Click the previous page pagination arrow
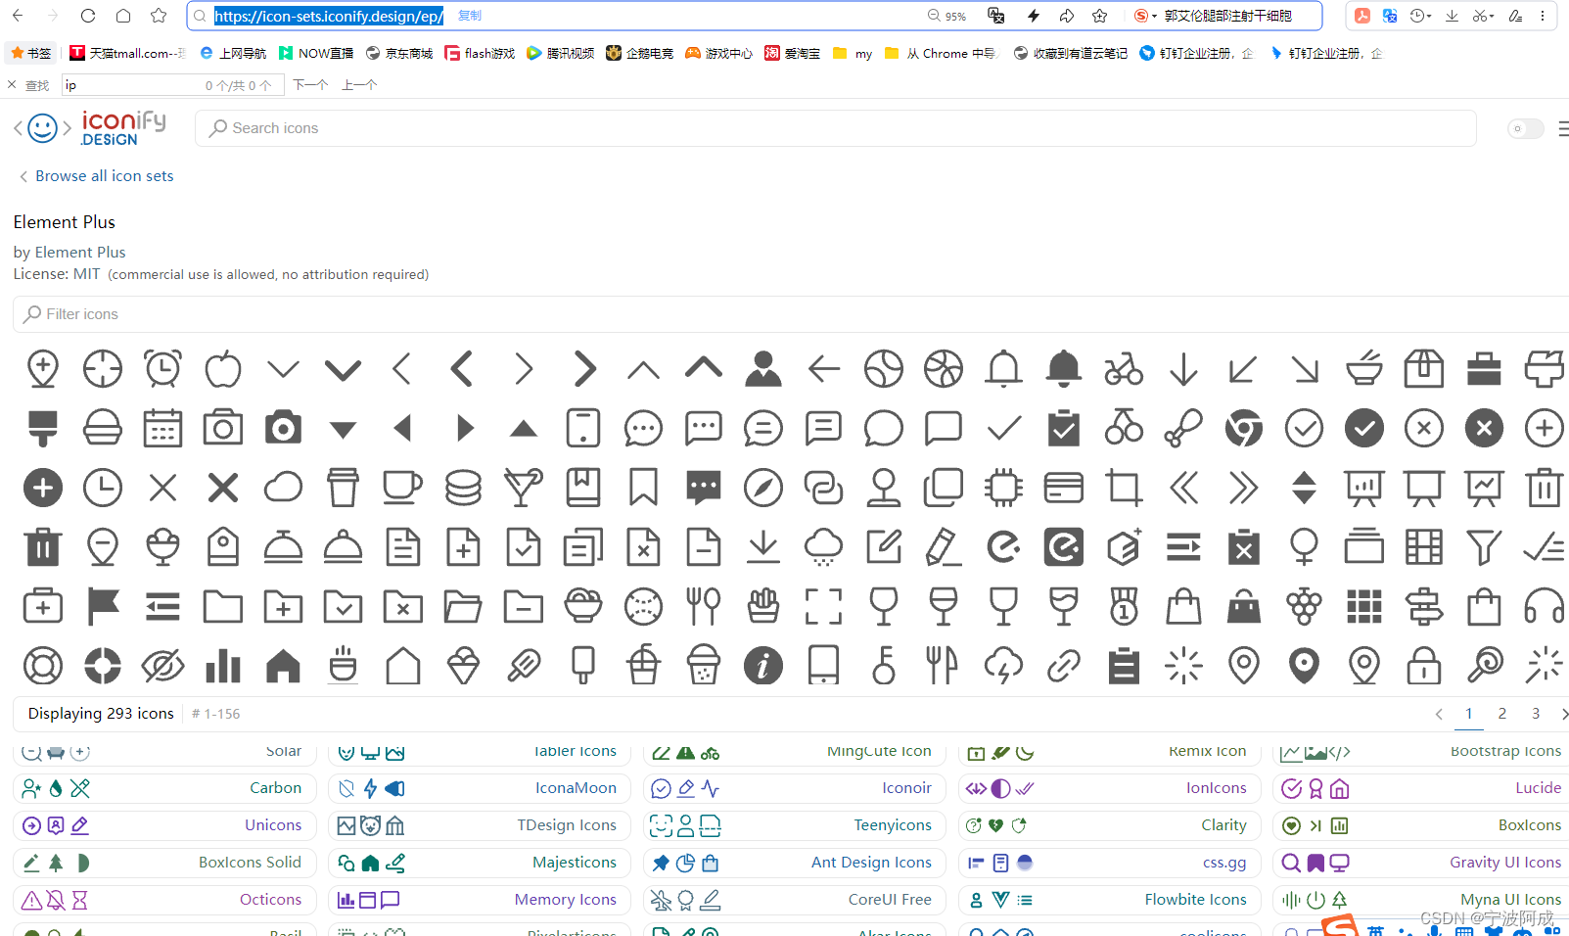This screenshot has width=1569, height=936. pos(1439,714)
